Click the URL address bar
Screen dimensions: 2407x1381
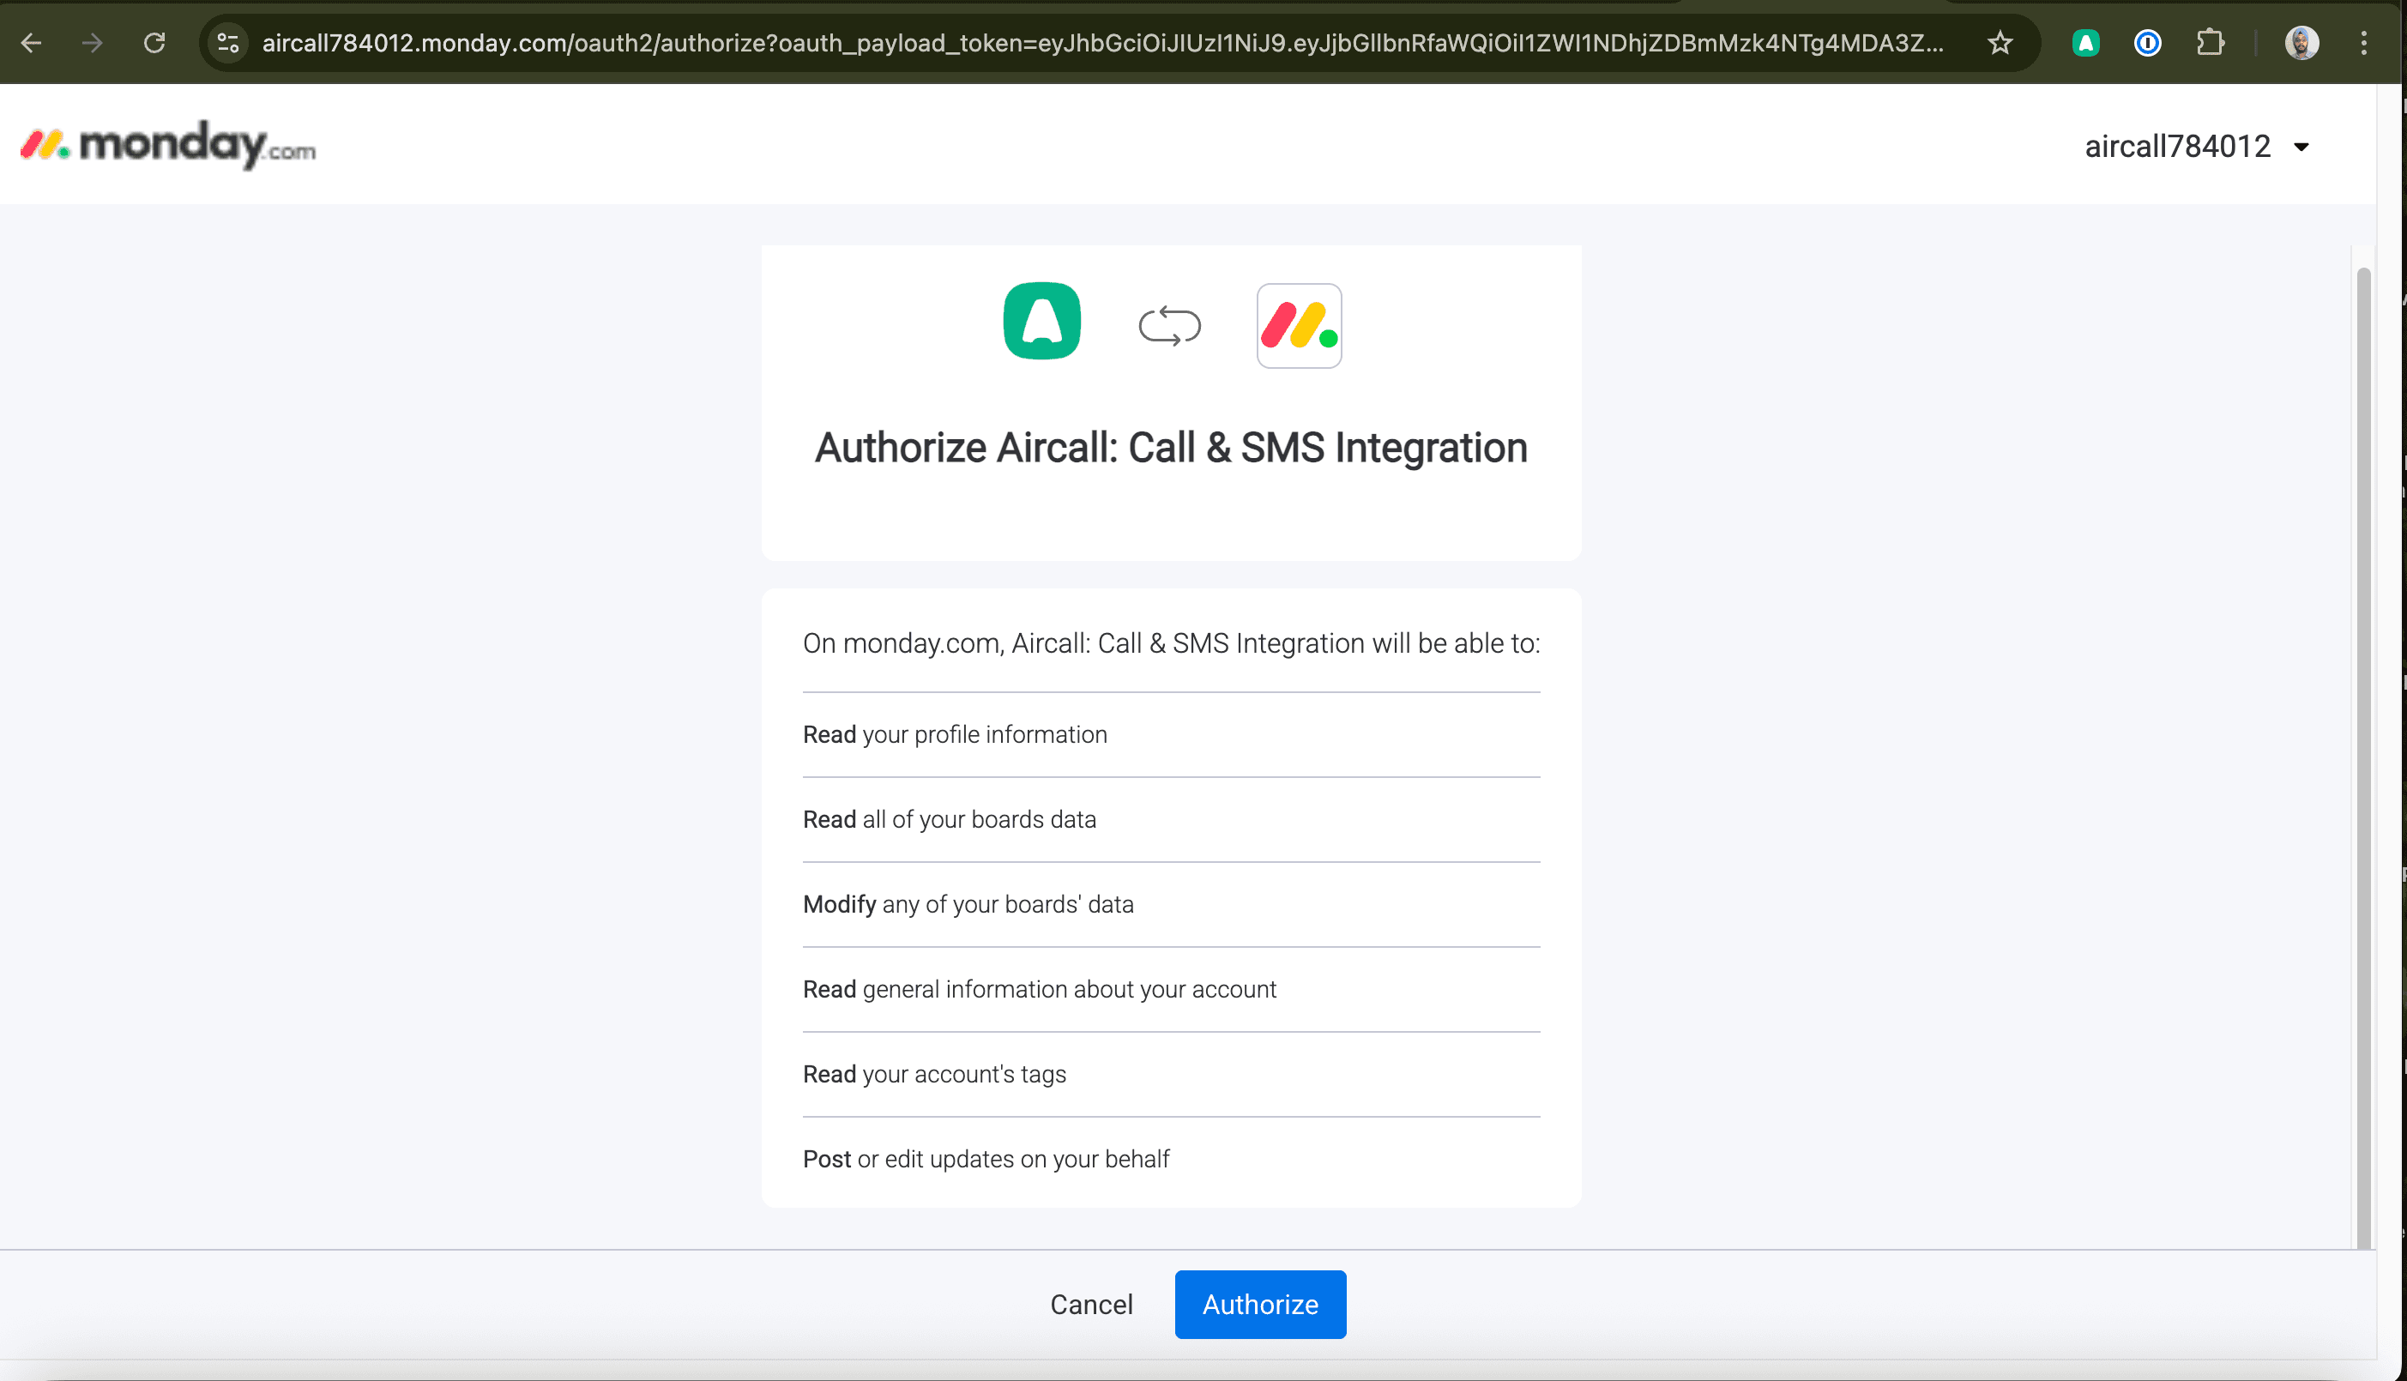(x=1100, y=43)
